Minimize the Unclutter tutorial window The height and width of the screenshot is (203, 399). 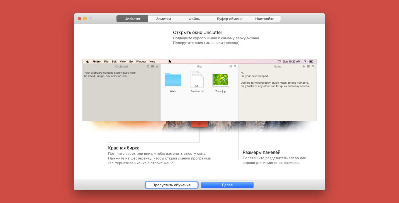tap(85, 19)
